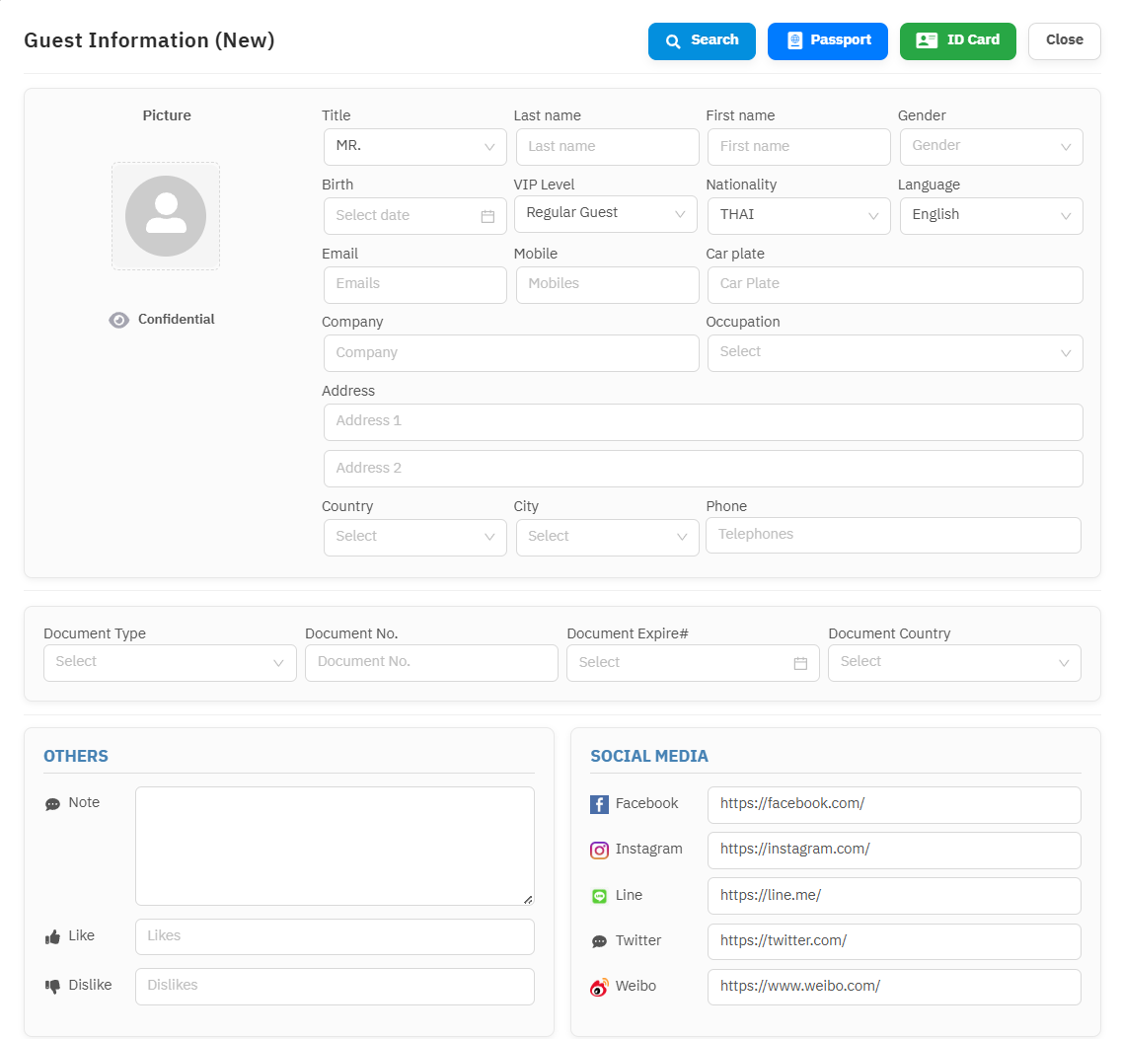The height and width of the screenshot is (1039, 1121).
Task: Click the Weibo logo icon
Action: pos(599,987)
